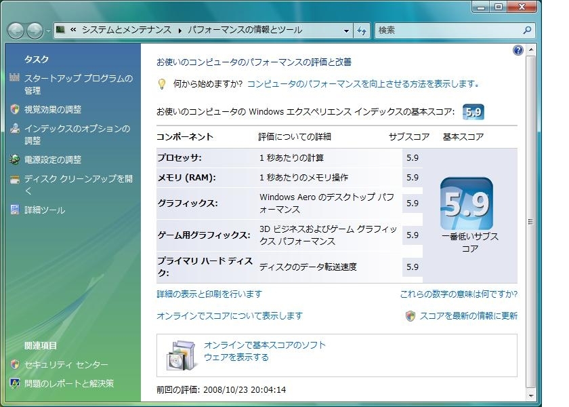Click the Control Panel icon in the address bar
This screenshot has width=569, height=407.
tap(60, 30)
